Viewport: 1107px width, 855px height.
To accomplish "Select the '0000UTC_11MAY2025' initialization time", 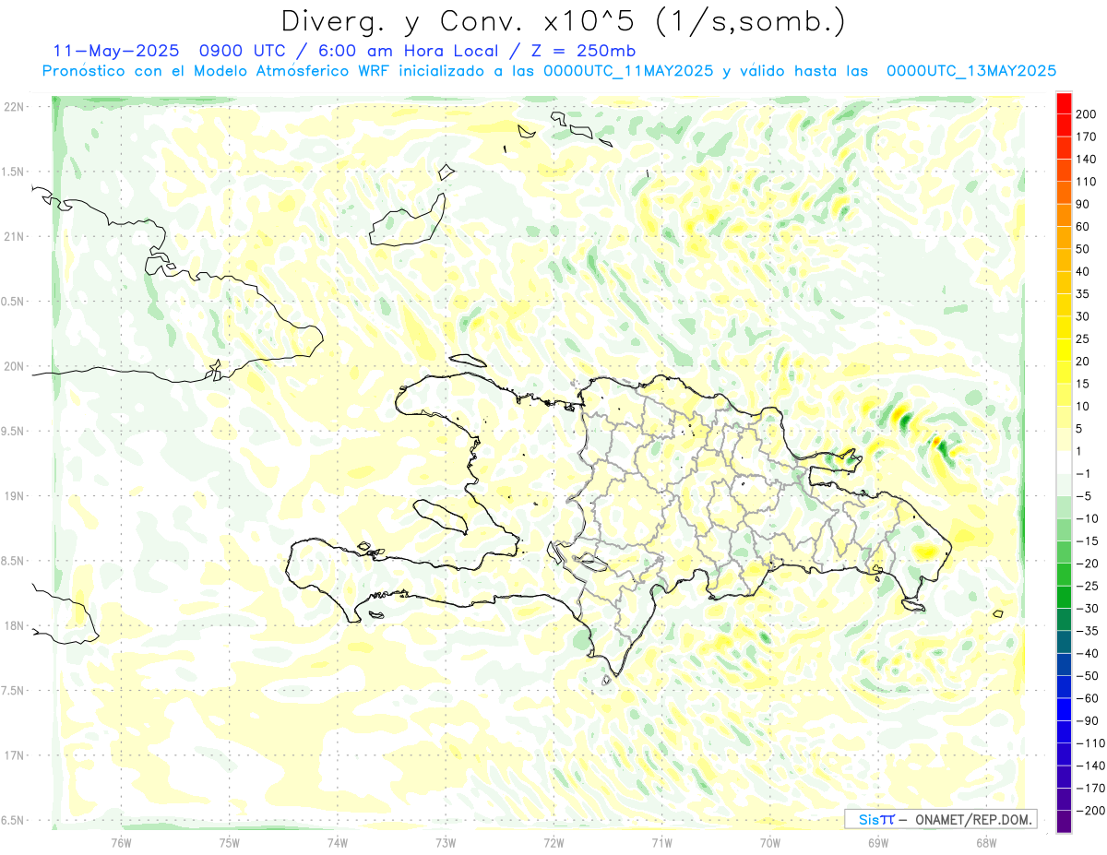I will 628,71.
